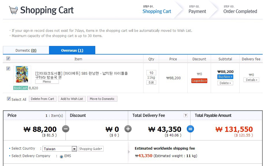This screenshot has width=265, height=166.
Task: Click the Delete from Cart button
Action: [42, 99]
